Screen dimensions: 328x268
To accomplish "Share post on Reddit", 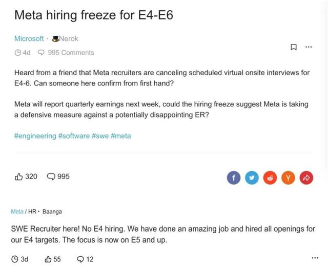I will 270,178.
